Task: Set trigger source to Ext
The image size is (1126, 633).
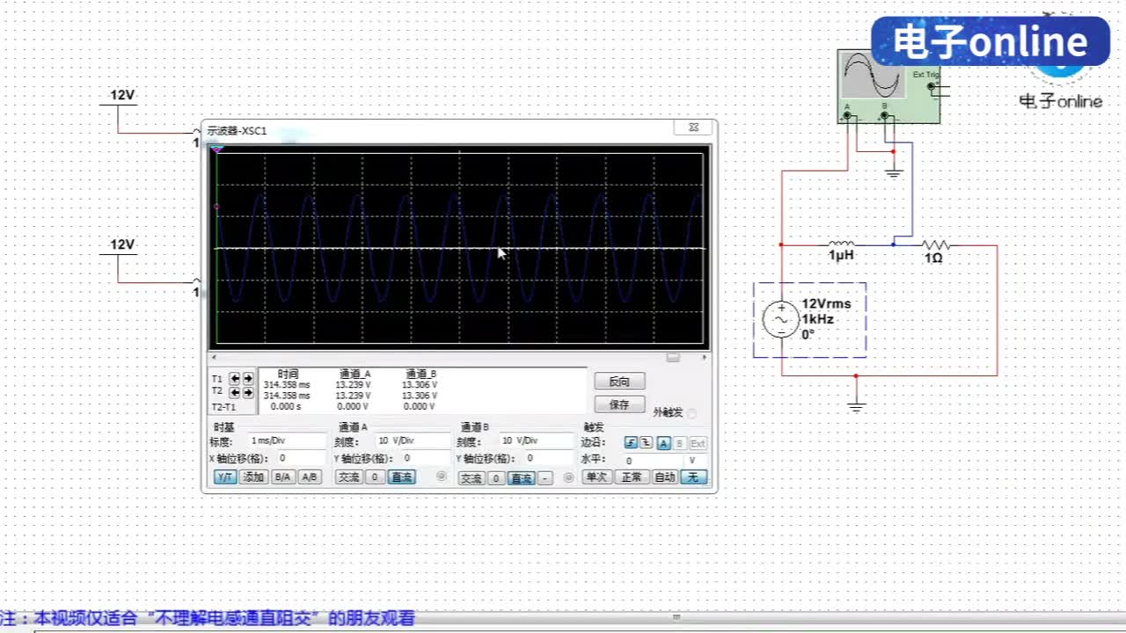Action: point(698,443)
